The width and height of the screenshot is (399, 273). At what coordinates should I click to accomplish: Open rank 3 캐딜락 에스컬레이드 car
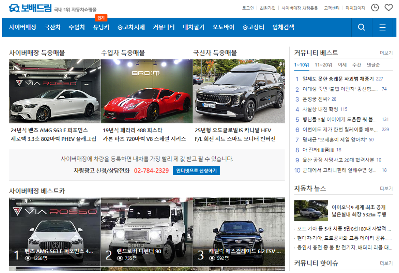(x=239, y=232)
